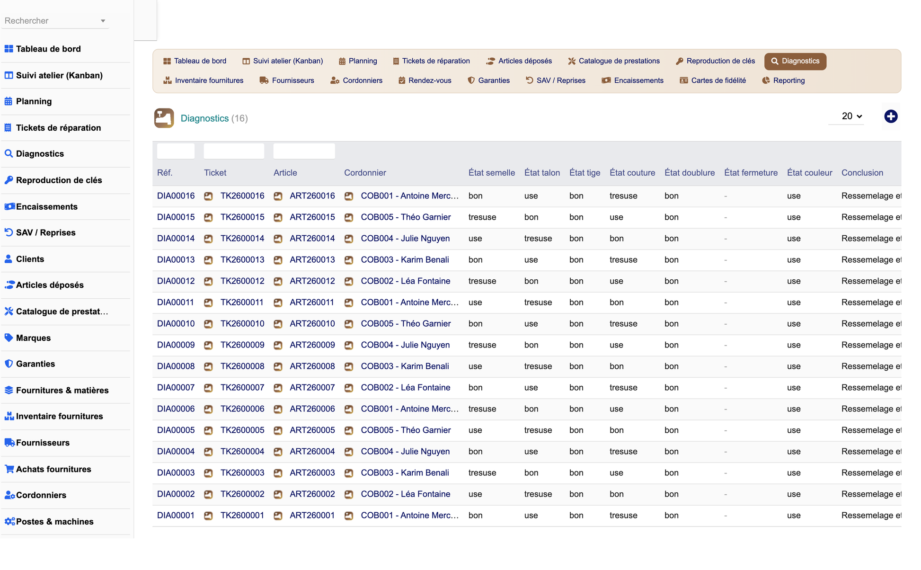
Task: Open the Rendez-vous top tab
Action: (425, 80)
